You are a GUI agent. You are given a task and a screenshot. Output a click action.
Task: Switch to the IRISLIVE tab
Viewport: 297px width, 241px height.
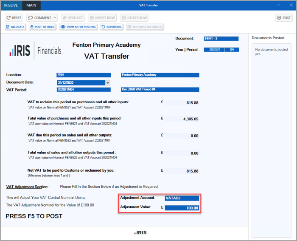11,6
